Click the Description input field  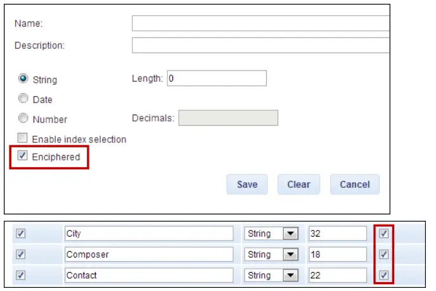(260, 46)
